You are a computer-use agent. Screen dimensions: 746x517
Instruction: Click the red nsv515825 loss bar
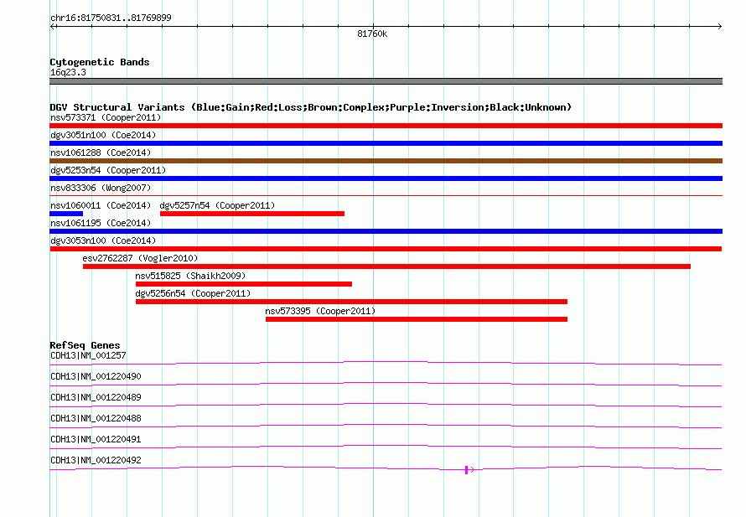(244, 284)
